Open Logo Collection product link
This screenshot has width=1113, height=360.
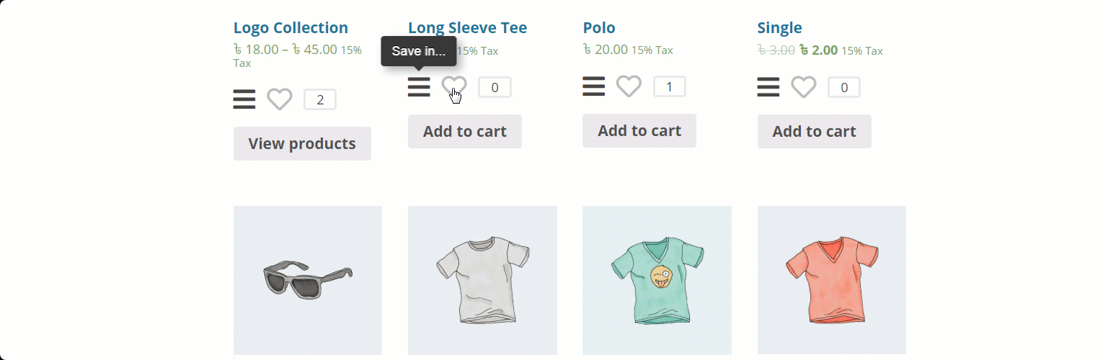pos(291,28)
